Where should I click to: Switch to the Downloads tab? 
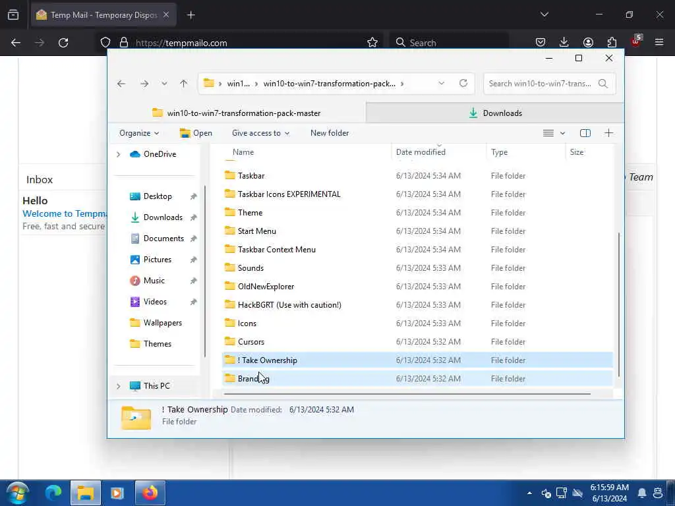point(495,113)
